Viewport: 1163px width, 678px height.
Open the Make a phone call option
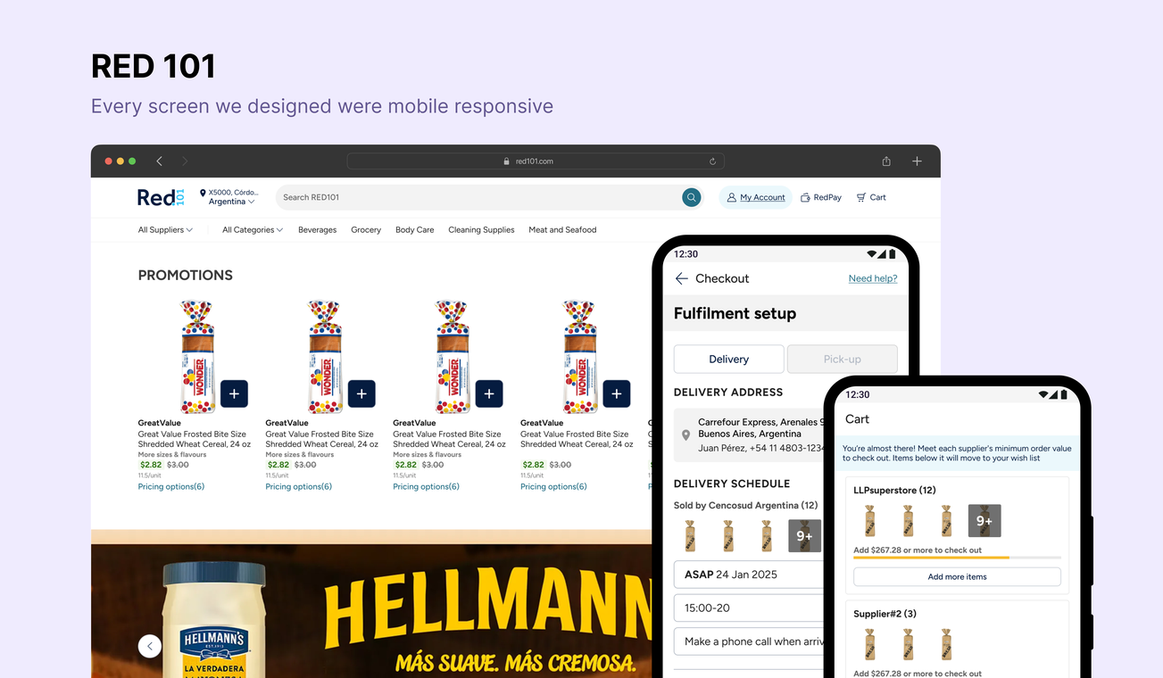[750, 641]
